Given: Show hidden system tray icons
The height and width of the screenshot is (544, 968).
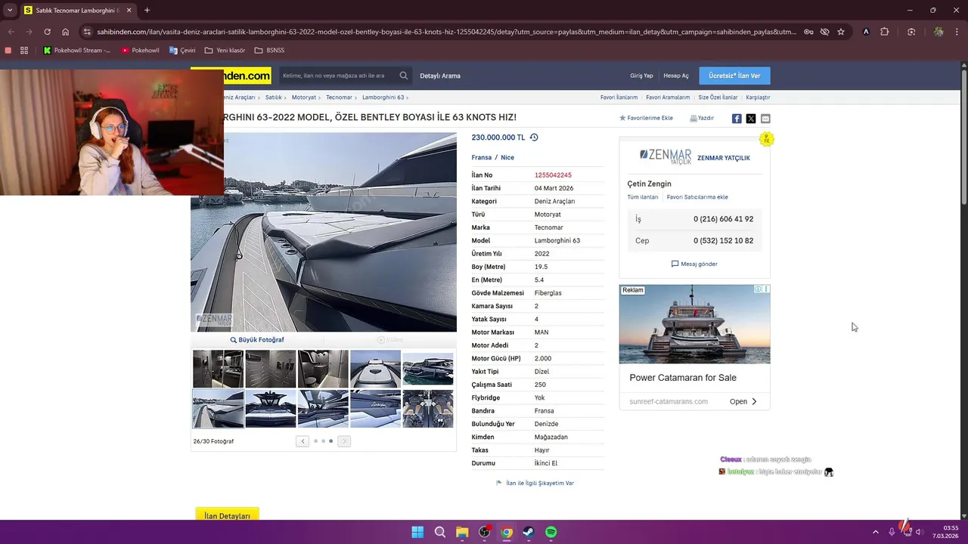Looking at the screenshot, I should click(876, 532).
